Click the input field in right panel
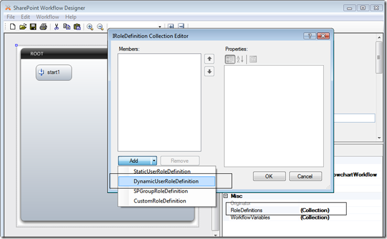387x239 pixels. [x=355, y=118]
